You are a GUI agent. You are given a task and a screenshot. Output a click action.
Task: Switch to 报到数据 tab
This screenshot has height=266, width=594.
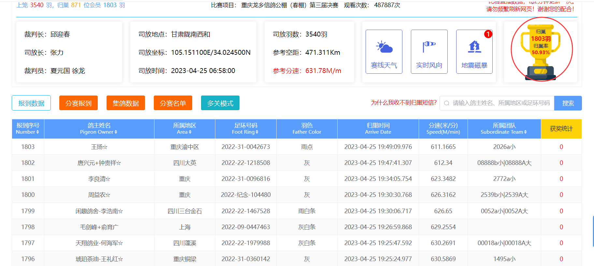[31, 103]
